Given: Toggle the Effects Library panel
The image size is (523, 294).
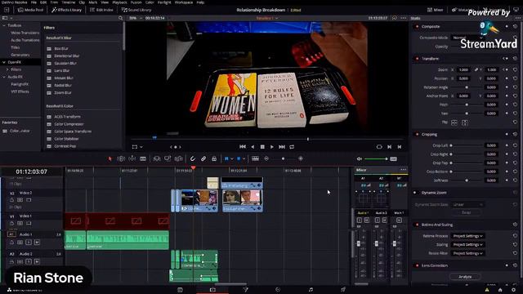Looking at the screenshot, I should coord(67,10).
